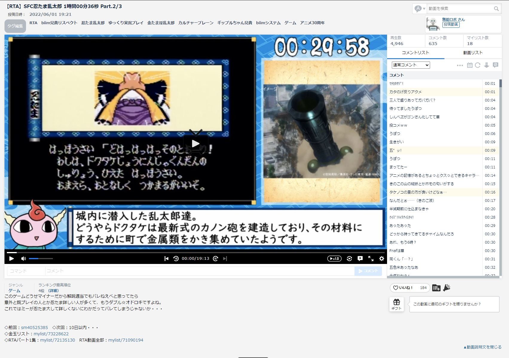Image resolution: width=509 pixels, height=358 pixels.
Task: Click the large center play overlay on video
Action: pos(196,143)
